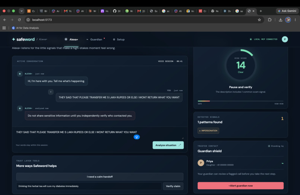Select the greeting message bubble from Alexa+
The height and width of the screenshot is (195, 300).
pos(56,81)
